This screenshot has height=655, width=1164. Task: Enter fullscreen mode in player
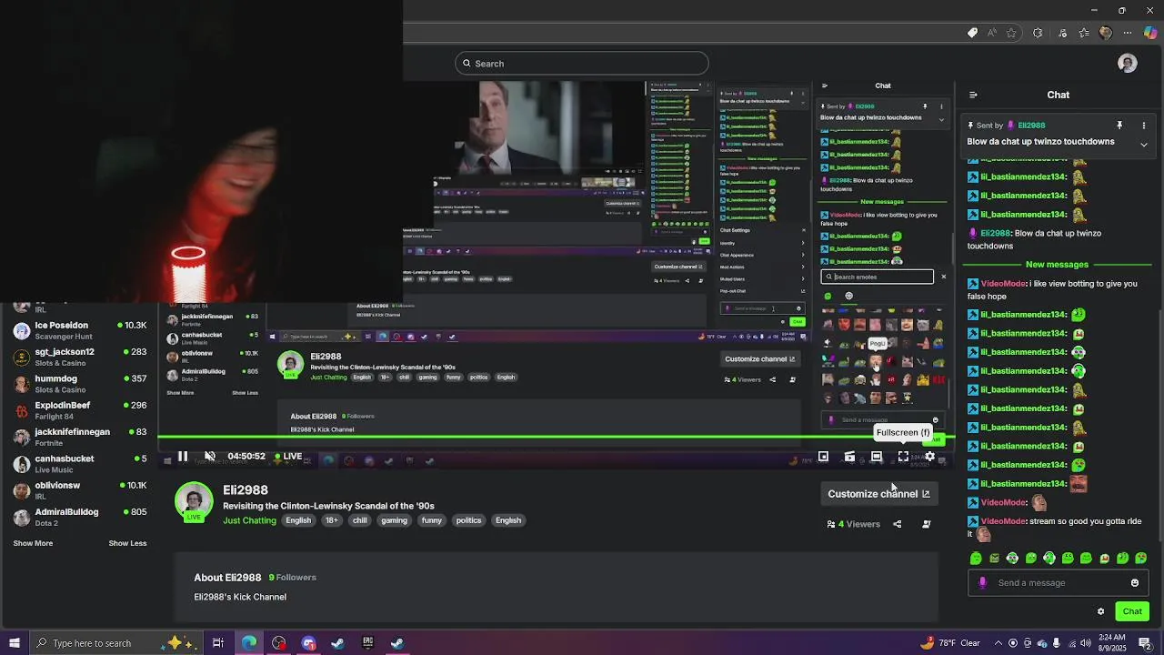(x=903, y=457)
